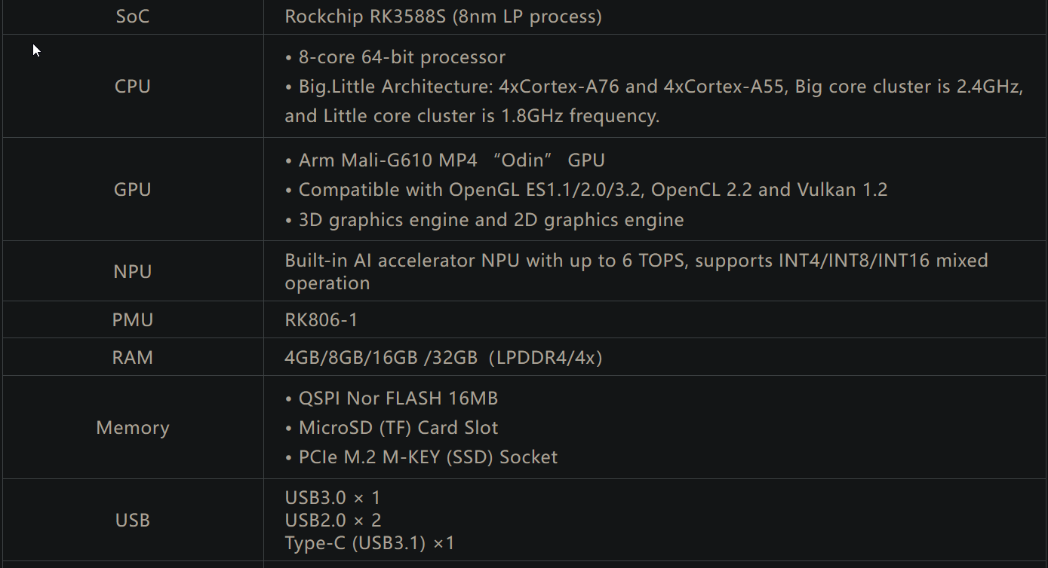Screen dimensions: 1048x568
Task: Select the Memory row label
Action: tap(133, 427)
